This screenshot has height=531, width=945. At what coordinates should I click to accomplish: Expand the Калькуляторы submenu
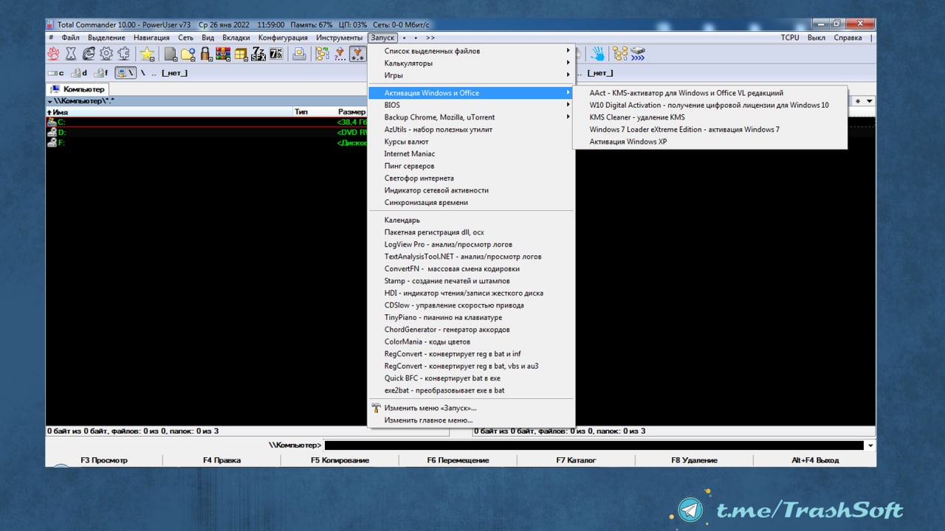click(471, 63)
